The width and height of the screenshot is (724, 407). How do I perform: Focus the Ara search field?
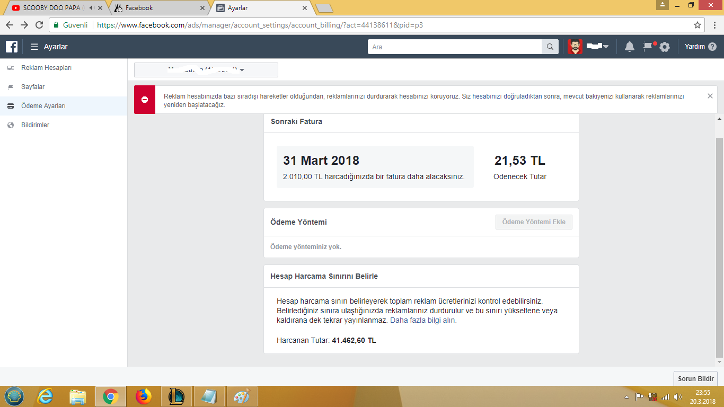tap(455, 47)
